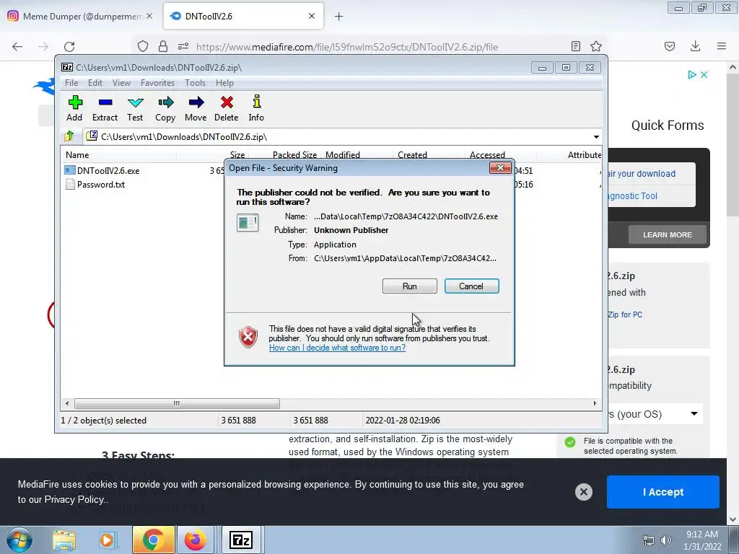Click the AdChoices triangle icon
The height and width of the screenshot is (554, 739).
[x=692, y=74]
